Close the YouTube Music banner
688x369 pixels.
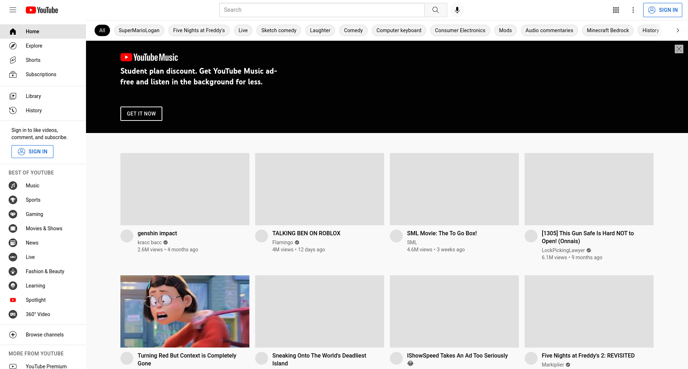tap(679, 49)
